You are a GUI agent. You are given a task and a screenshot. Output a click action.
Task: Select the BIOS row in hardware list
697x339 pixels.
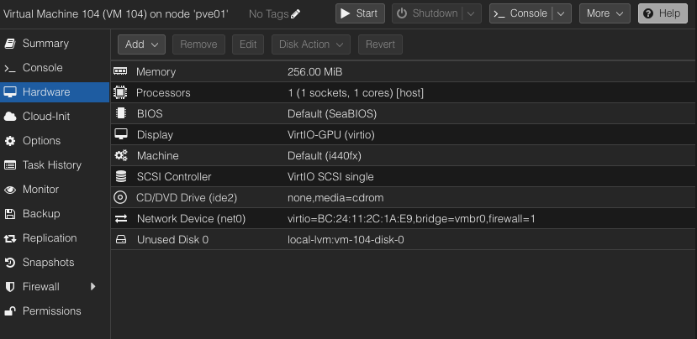click(336, 114)
